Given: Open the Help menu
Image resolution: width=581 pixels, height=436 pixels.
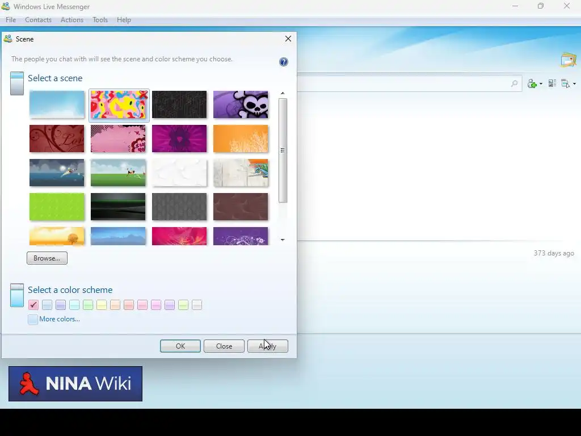Looking at the screenshot, I should (124, 20).
